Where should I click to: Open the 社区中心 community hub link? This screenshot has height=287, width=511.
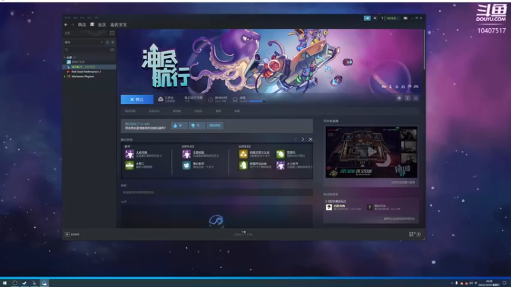(154, 111)
